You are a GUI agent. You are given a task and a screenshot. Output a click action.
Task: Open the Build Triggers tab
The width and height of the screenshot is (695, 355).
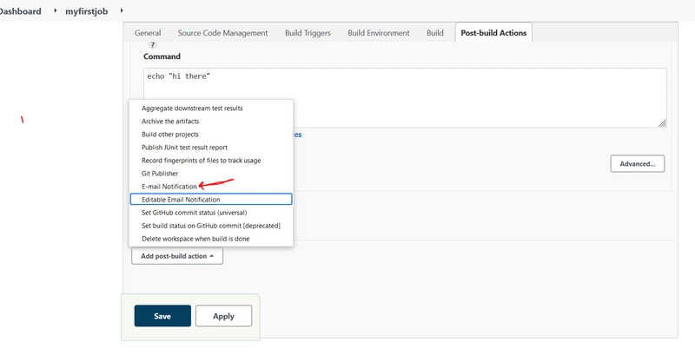pos(308,33)
